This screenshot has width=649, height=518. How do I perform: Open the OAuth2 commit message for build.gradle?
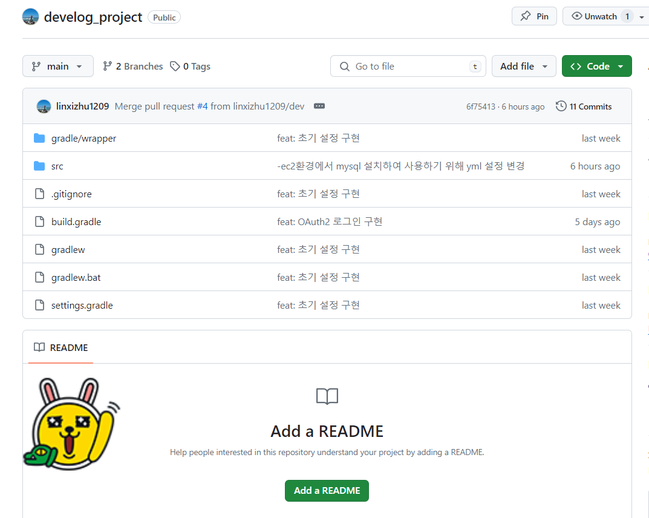pyautogui.click(x=330, y=221)
